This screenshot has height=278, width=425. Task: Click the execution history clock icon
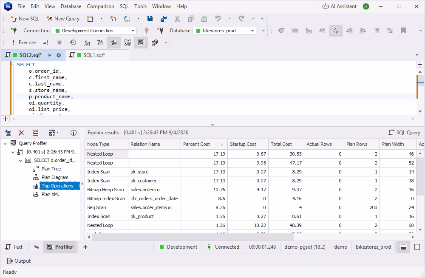point(73,43)
